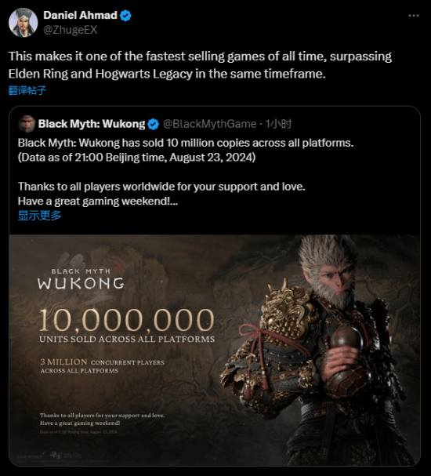This screenshot has width=431, height=476.
Task: Click the Black Myth Wukong logo in image
Action: pos(81,278)
